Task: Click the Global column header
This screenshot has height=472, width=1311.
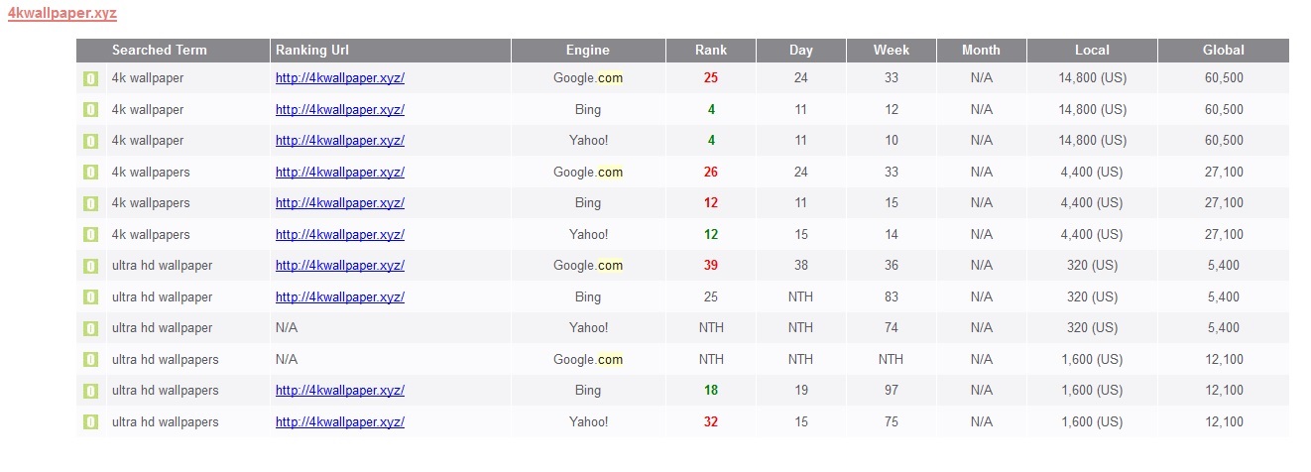Action: [x=1223, y=51]
